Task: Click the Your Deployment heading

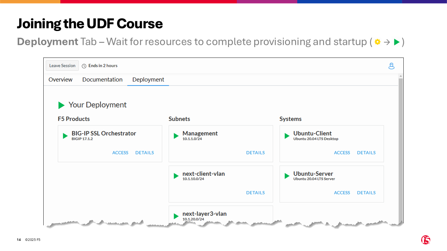Action: point(97,105)
